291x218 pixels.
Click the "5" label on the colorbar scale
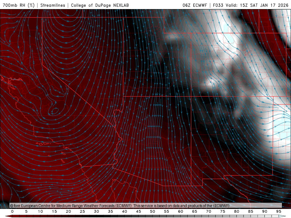tap(26, 211)
